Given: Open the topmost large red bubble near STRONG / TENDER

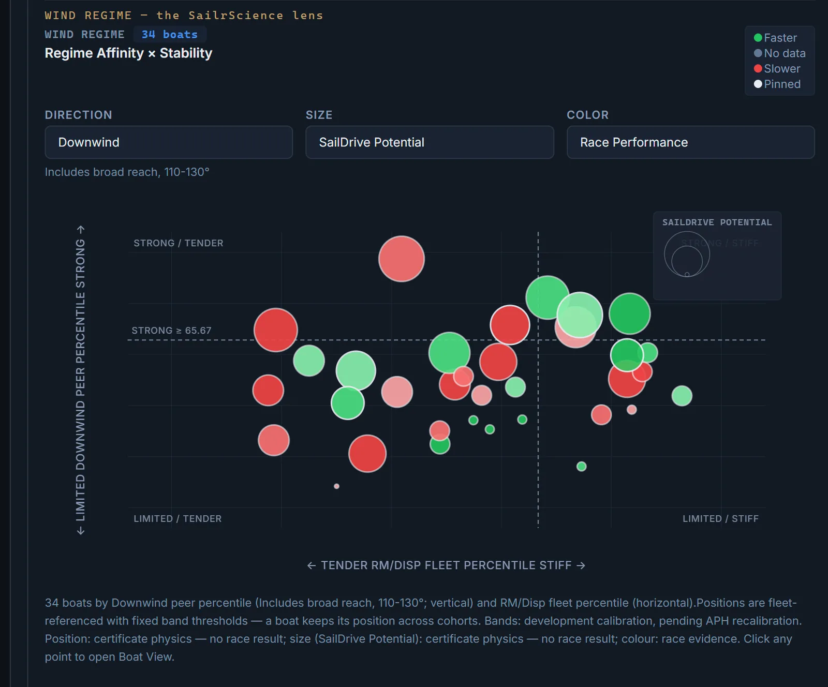Looking at the screenshot, I should point(402,259).
